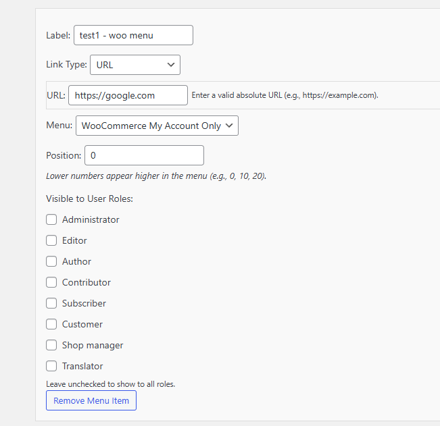
Task: Click the Translator label text
Action: click(82, 366)
